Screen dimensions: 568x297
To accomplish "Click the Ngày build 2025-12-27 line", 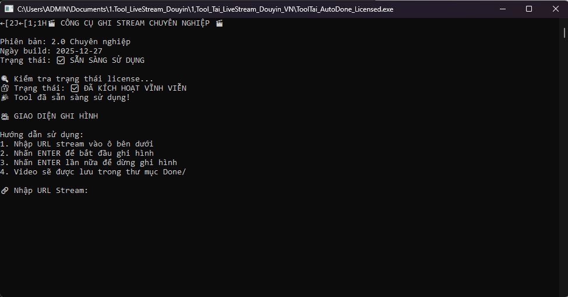I will 51,51.
